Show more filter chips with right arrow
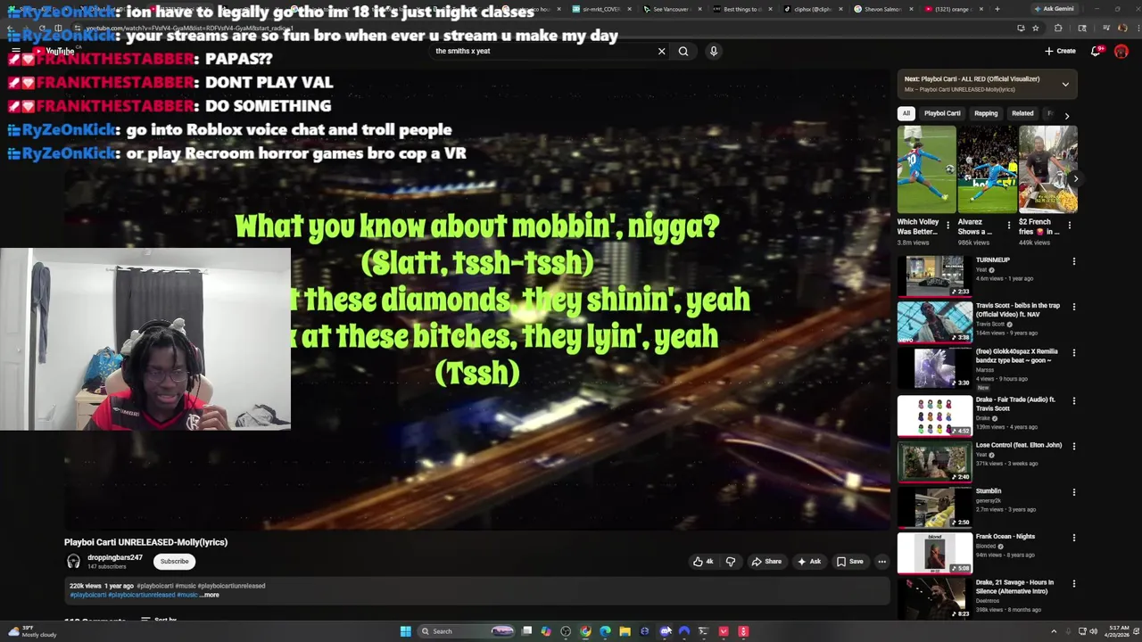The image size is (1142, 642). click(1066, 115)
